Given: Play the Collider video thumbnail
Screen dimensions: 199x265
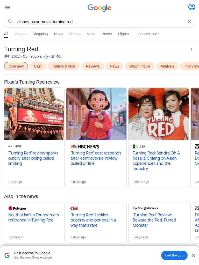Looking at the screenshot, I should (x=158, y=114).
